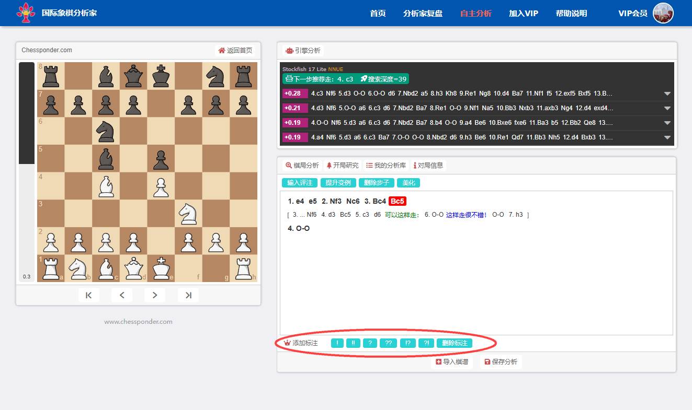692x410 pixels.
Task: Click the 输入评注 button
Action: pos(299,183)
